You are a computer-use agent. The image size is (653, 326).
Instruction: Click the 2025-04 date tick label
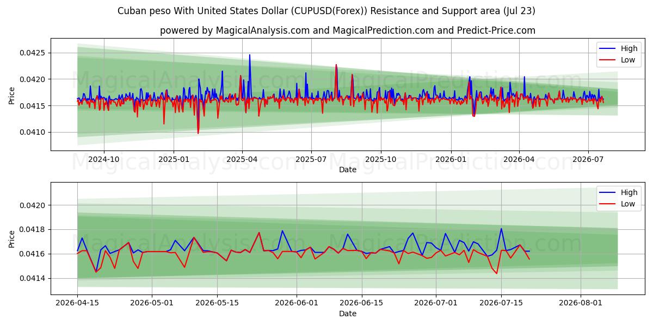tap(242, 160)
